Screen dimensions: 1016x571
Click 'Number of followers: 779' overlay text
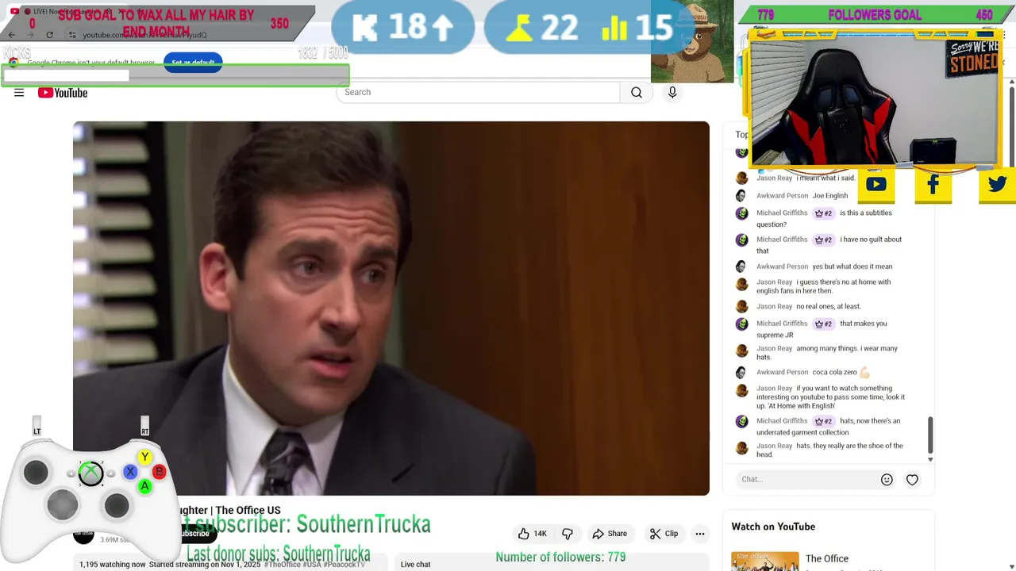[560, 558]
